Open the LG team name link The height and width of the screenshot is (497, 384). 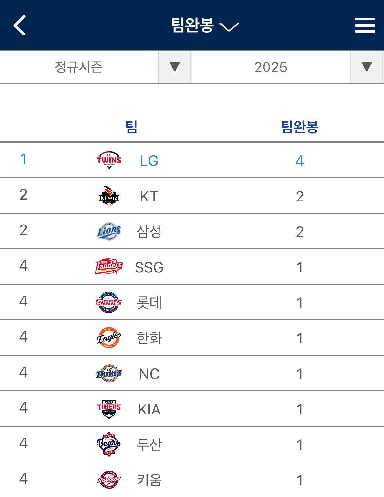pyautogui.click(x=149, y=161)
